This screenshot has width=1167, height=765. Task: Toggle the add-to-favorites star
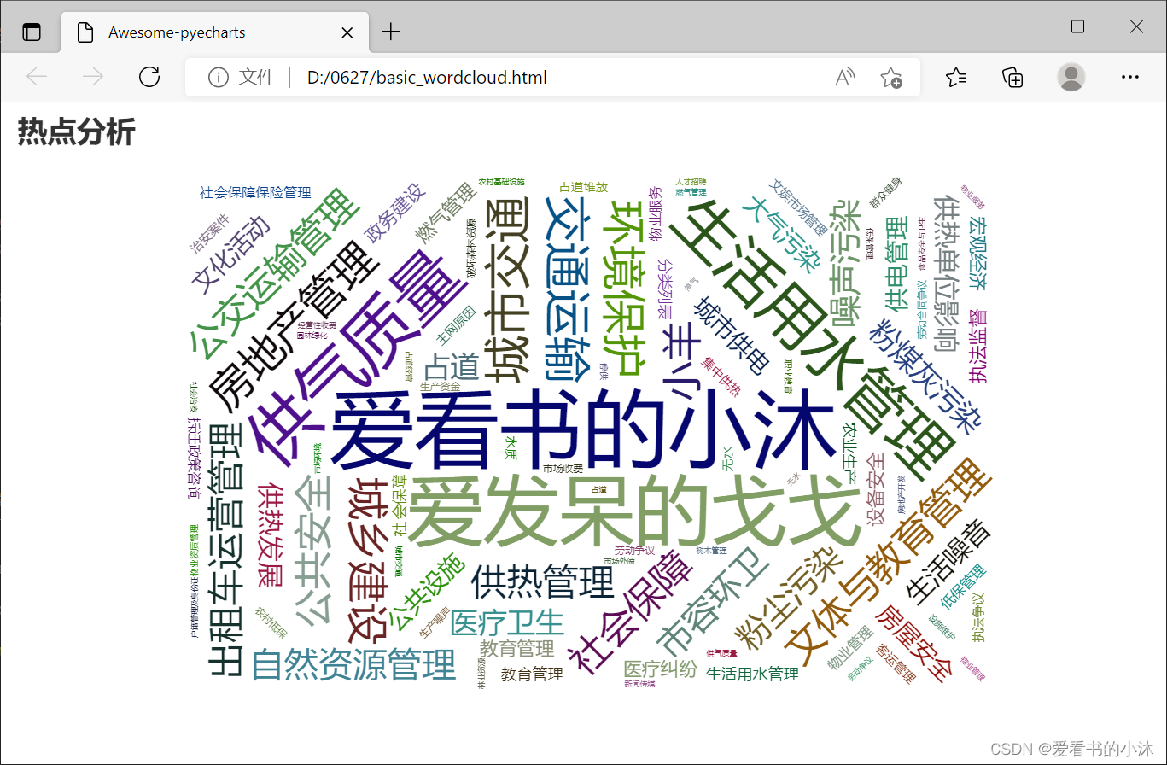click(x=892, y=77)
